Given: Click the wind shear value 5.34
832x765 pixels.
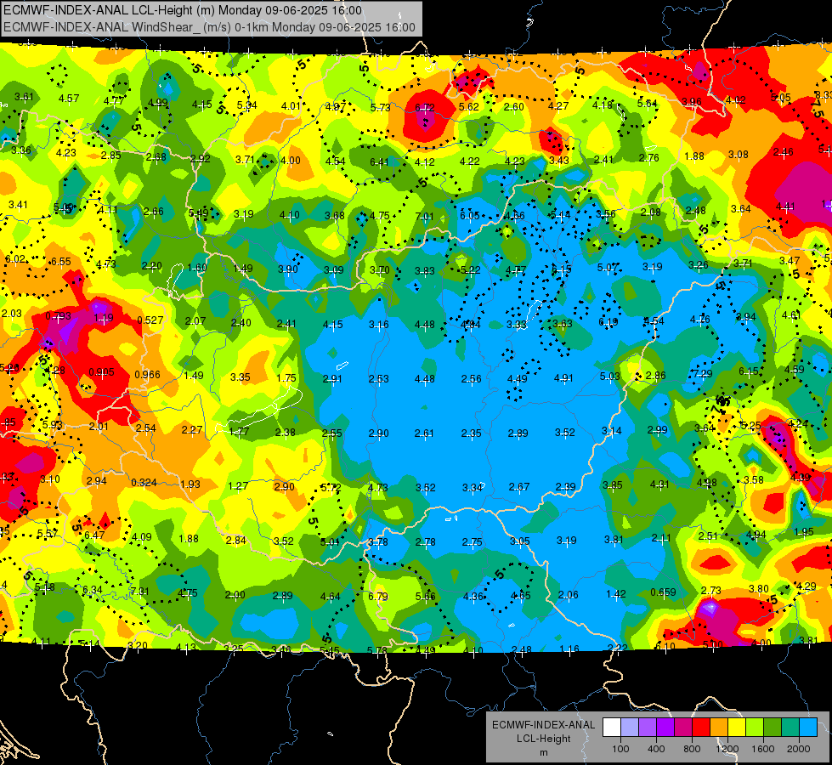Looking at the screenshot, I should [247, 105].
